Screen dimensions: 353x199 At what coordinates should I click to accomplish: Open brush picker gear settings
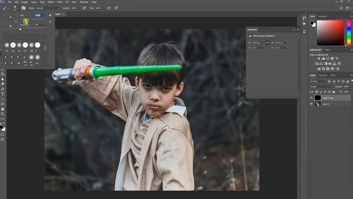point(50,15)
